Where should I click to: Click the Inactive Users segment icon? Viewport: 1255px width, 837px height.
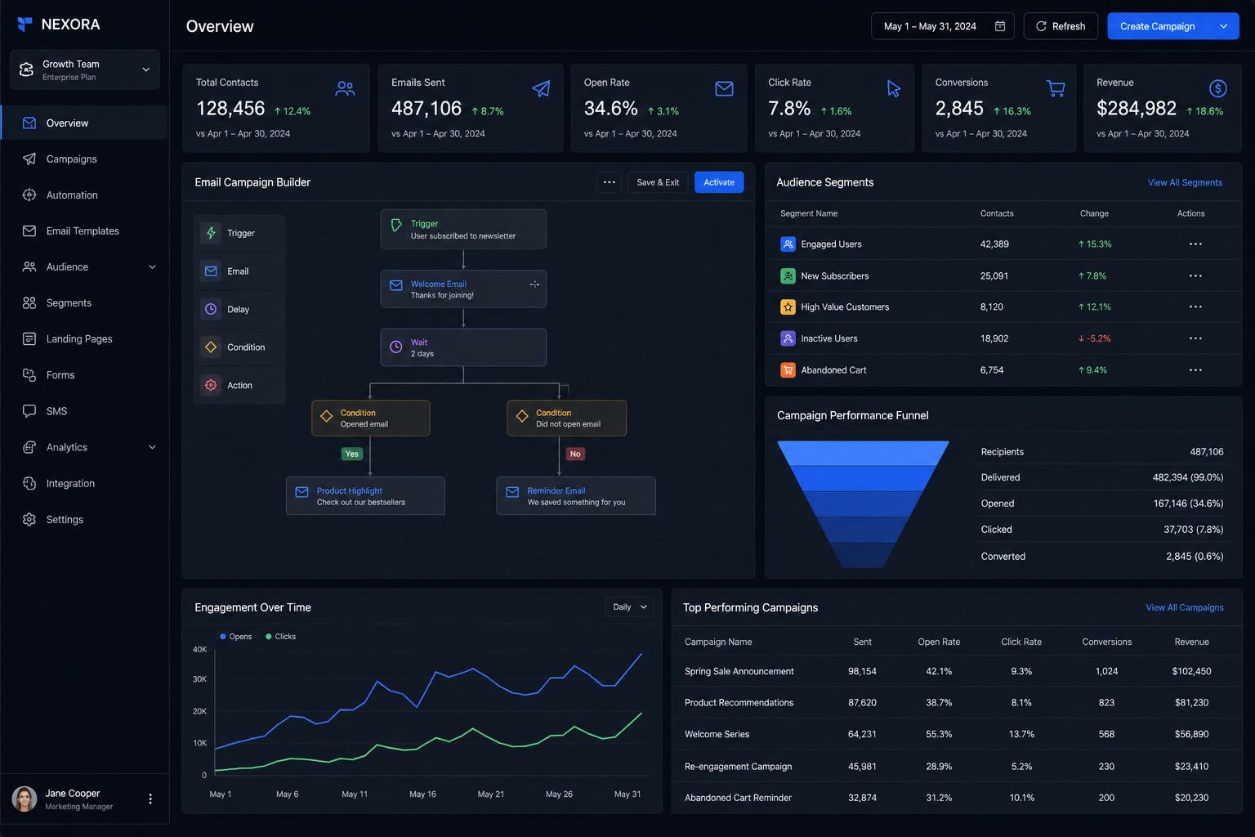coord(788,338)
